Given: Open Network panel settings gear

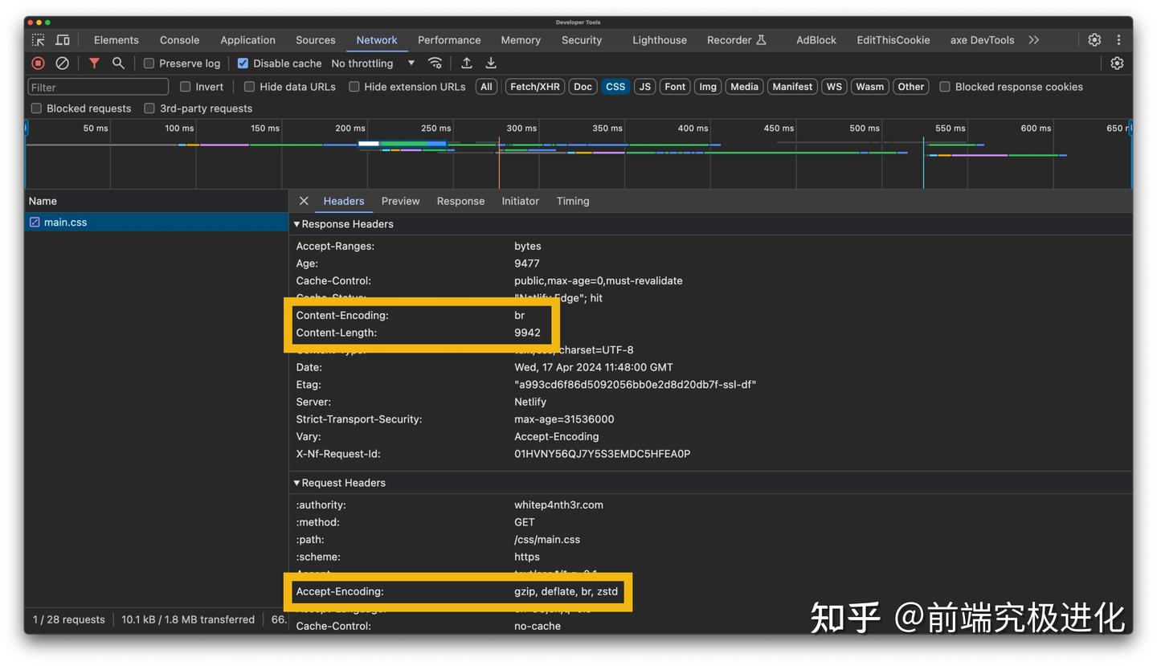Looking at the screenshot, I should [x=1117, y=63].
